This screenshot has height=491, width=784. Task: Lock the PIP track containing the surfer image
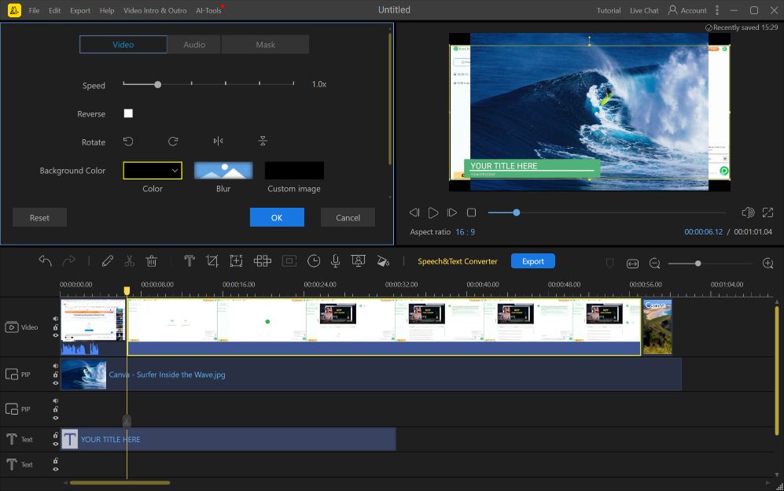[x=55, y=375]
